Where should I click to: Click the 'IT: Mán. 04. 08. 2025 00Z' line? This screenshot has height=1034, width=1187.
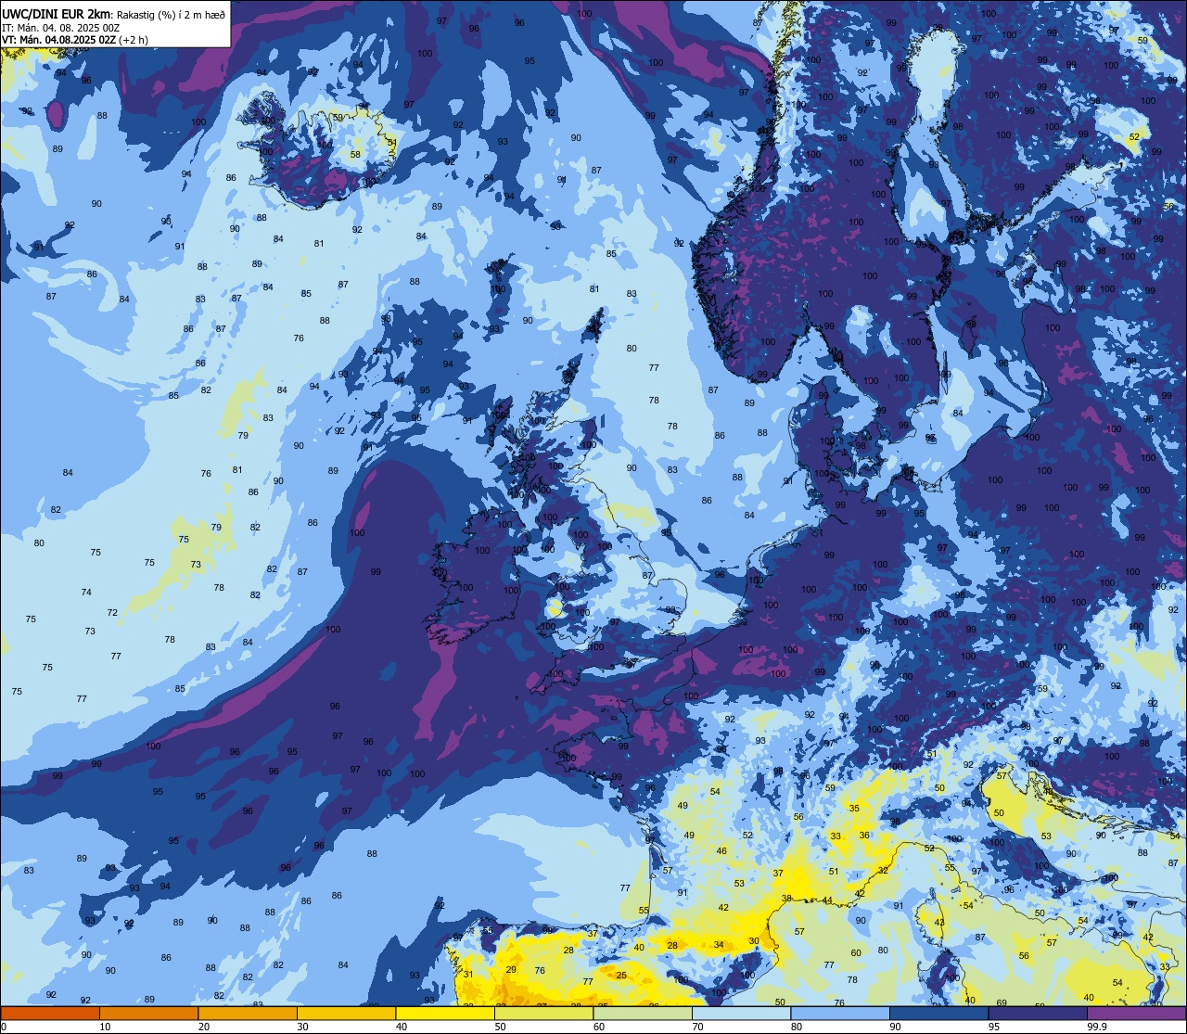pyautogui.click(x=61, y=28)
